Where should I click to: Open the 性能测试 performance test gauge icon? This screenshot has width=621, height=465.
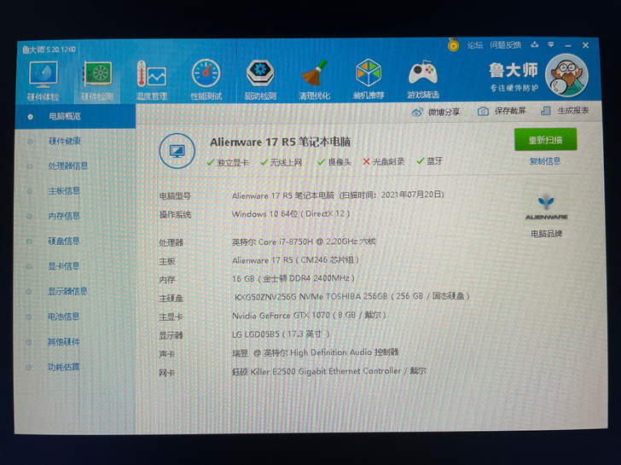click(206, 78)
